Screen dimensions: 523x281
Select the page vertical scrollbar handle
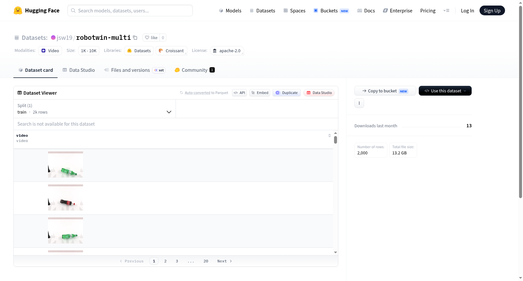click(x=520, y=102)
